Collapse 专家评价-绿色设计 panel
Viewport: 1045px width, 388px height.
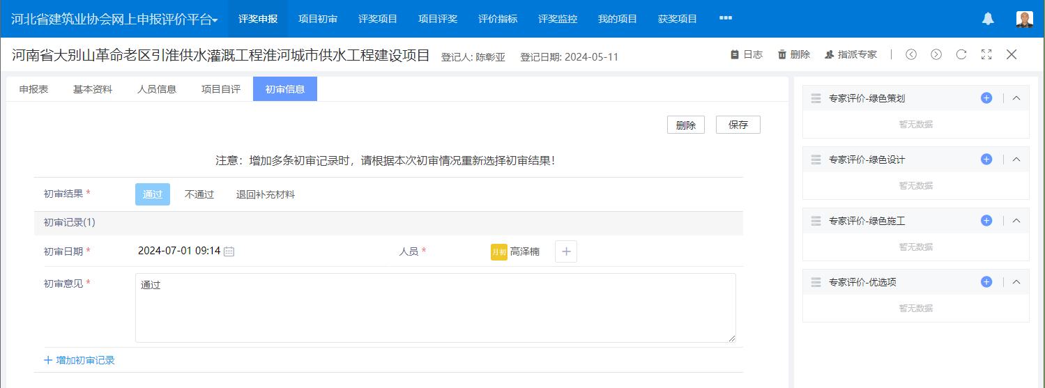click(1016, 160)
